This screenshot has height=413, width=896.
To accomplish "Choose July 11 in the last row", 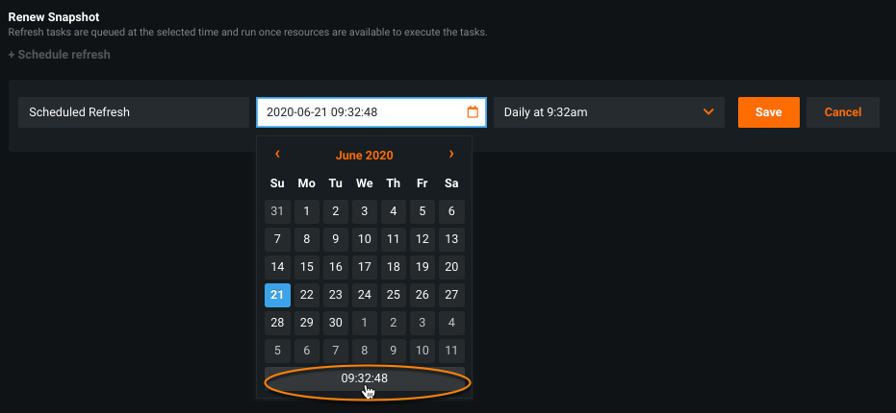I will point(451,351).
